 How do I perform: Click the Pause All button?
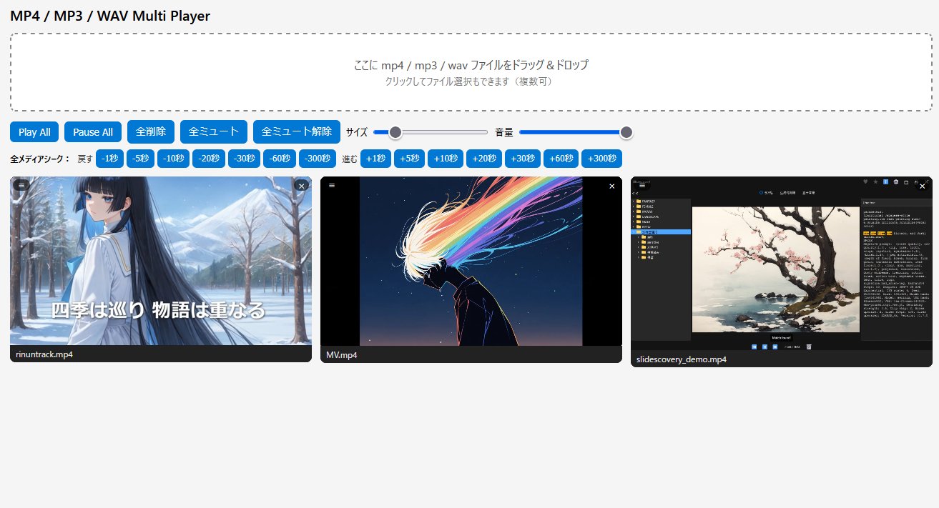(92, 131)
